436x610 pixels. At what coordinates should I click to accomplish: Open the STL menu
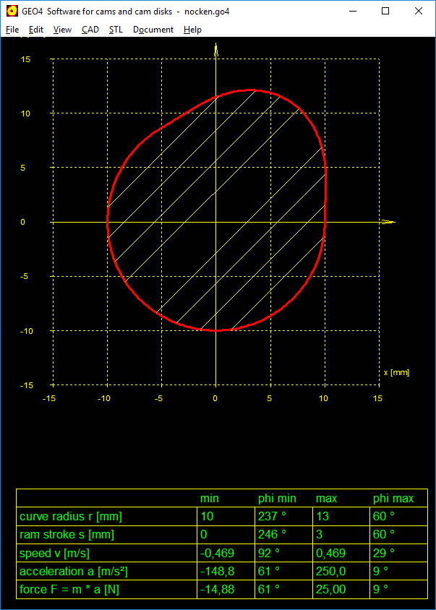pos(116,30)
